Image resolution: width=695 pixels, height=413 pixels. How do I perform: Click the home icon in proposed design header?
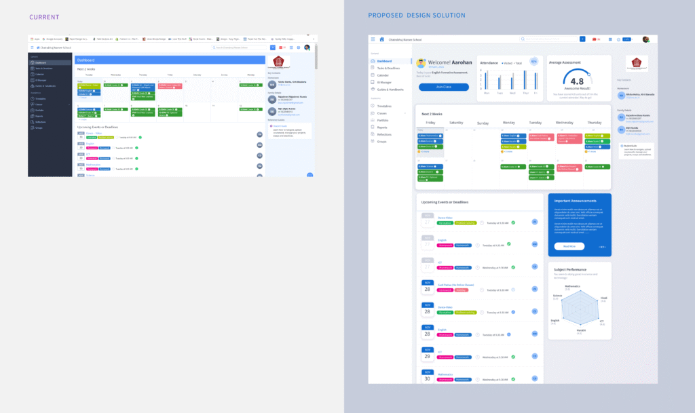[x=381, y=39]
